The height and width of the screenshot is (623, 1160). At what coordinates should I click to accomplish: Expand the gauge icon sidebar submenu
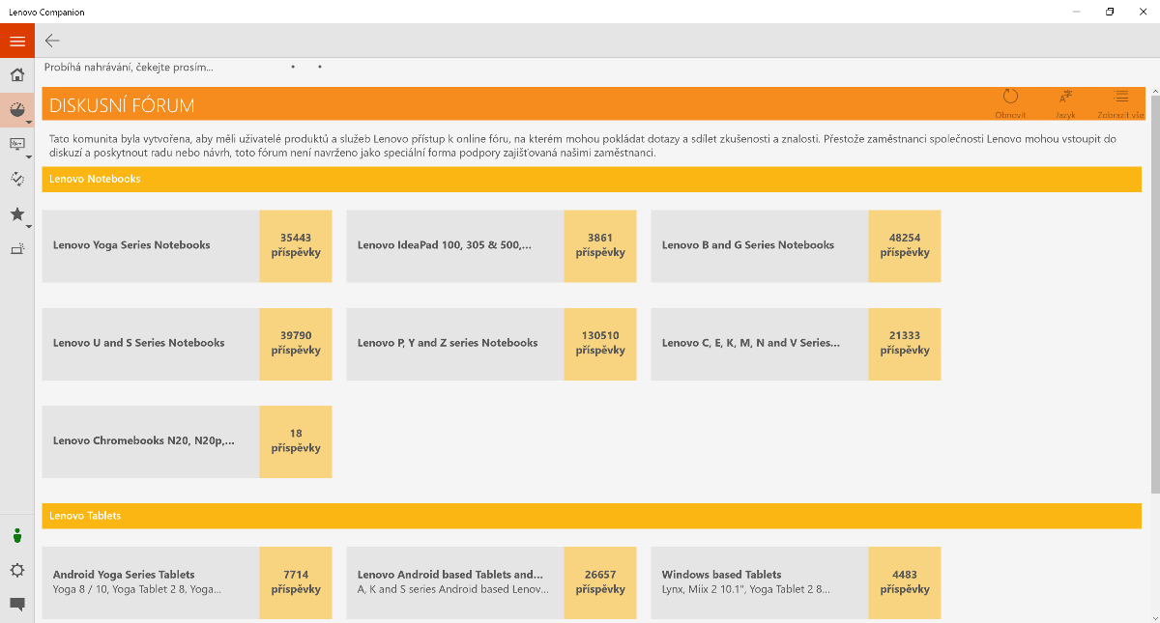pyautogui.click(x=29, y=123)
